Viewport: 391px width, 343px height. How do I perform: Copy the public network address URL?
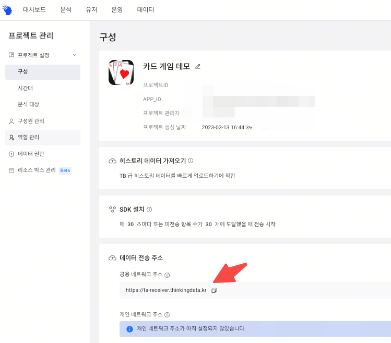214,290
